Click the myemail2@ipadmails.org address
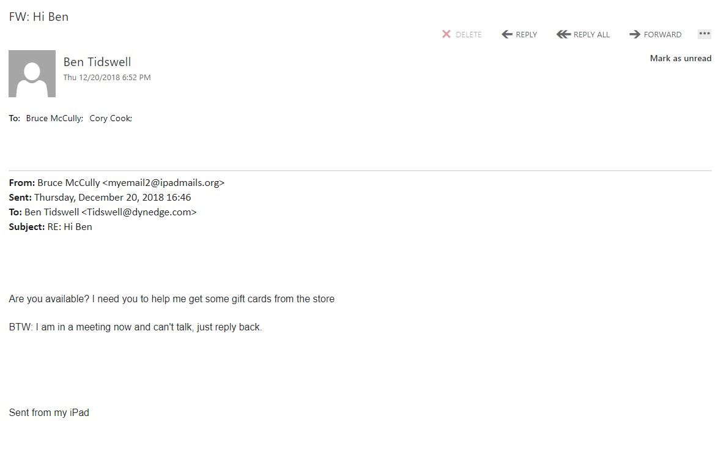 click(x=163, y=182)
